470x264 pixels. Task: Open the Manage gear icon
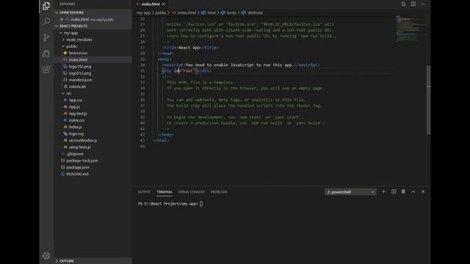click(x=46, y=256)
